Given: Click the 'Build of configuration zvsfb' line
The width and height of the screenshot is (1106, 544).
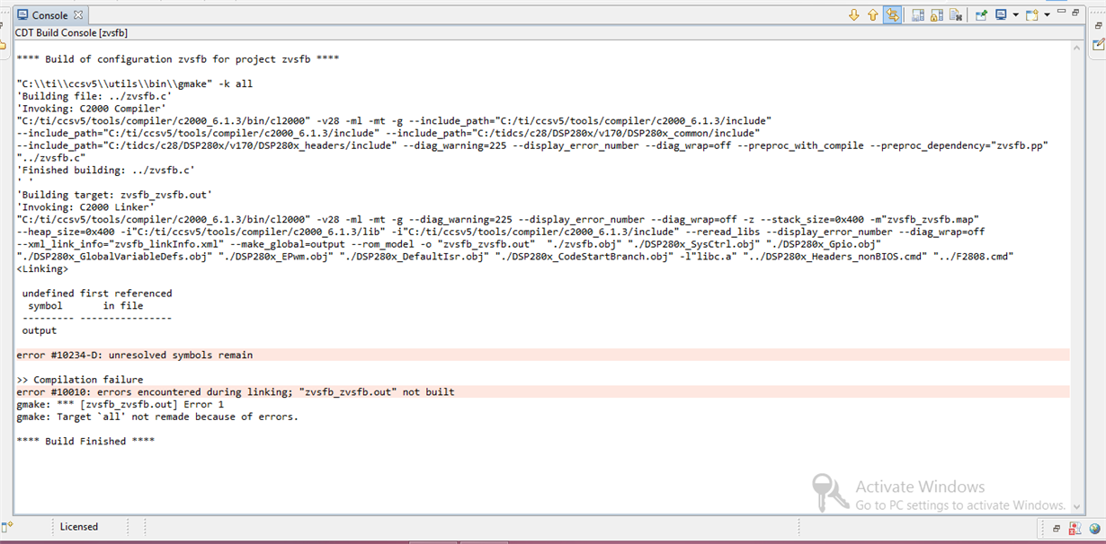Looking at the screenshot, I should pyautogui.click(x=178, y=59).
